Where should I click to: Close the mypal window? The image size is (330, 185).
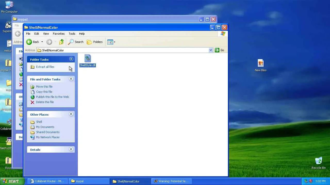click(213, 19)
